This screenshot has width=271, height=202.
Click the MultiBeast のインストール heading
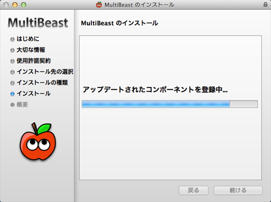(119, 23)
